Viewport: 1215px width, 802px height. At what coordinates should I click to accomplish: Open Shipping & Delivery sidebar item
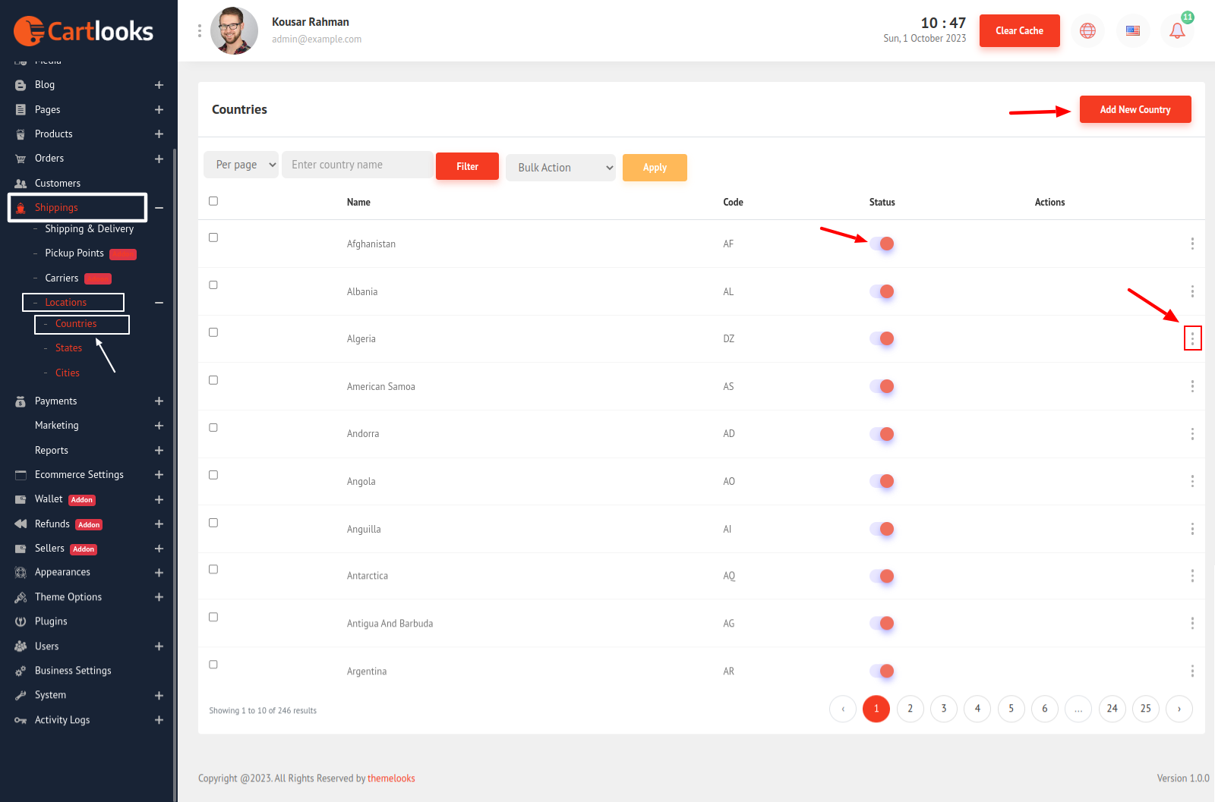click(89, 229)
